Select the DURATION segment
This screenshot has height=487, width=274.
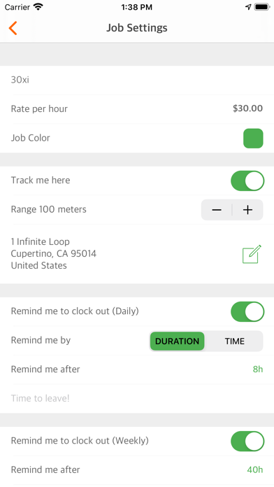pyautogui.click(x=177, y=341)
